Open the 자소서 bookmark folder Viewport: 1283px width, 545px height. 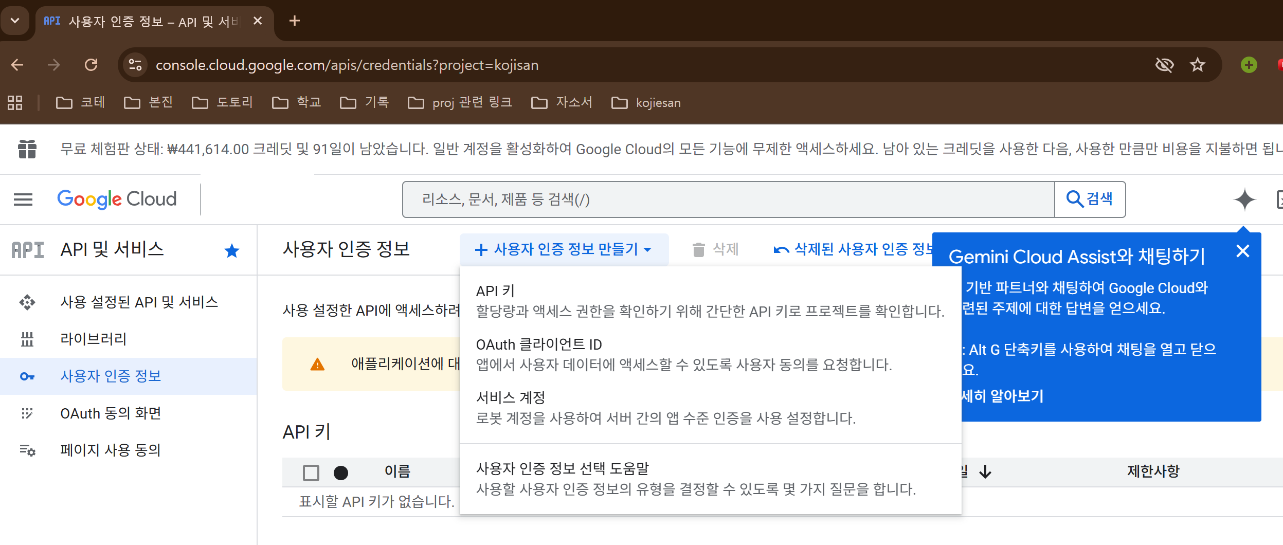[x=562, y=103]
